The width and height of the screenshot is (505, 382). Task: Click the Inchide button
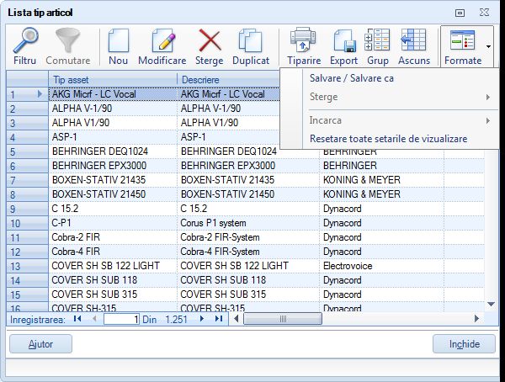click(x=464, y=344)
